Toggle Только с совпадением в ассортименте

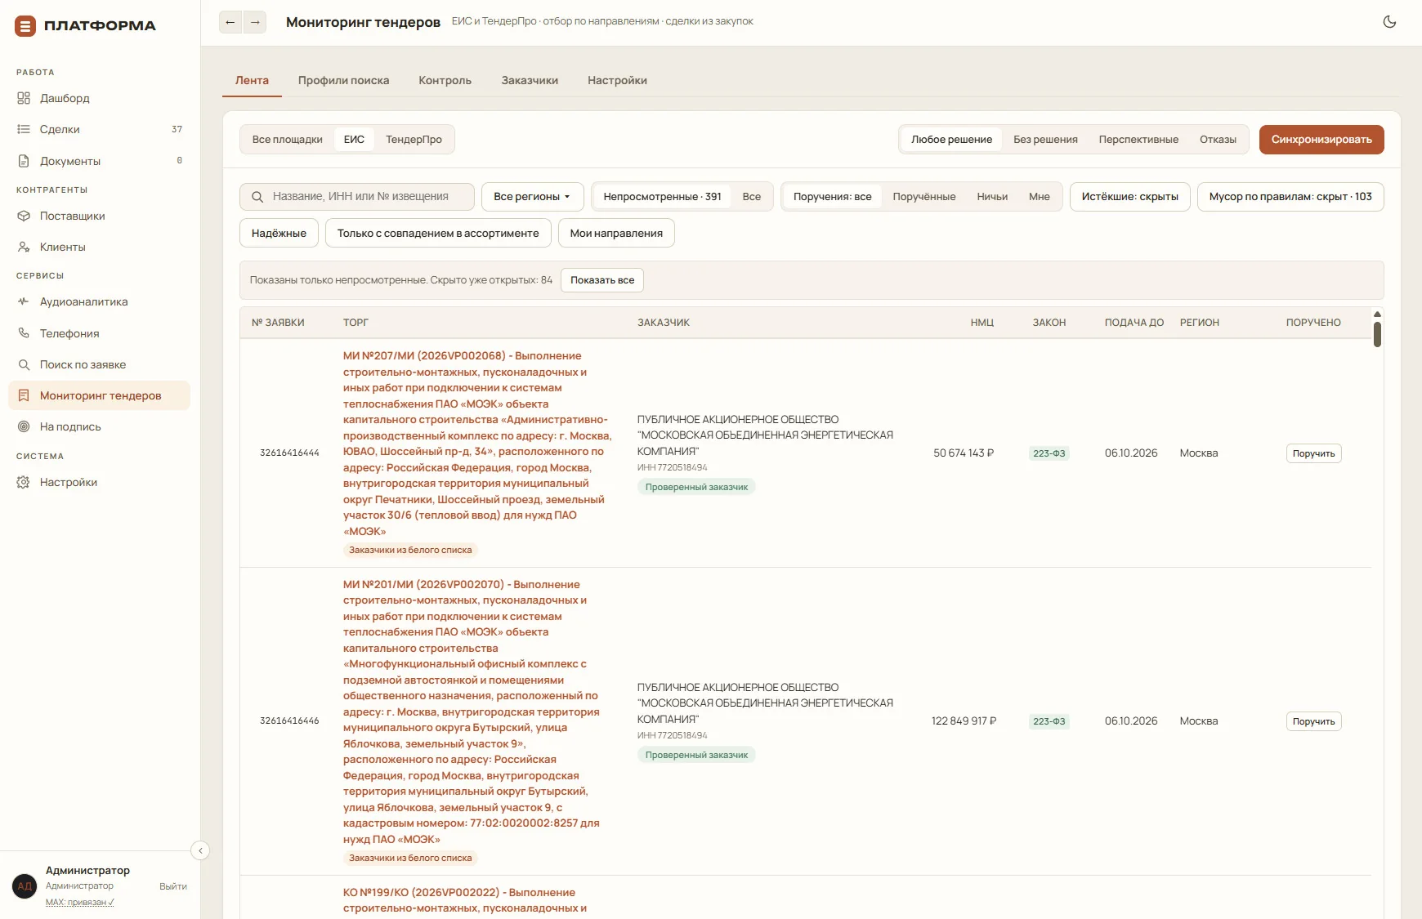tap(438, 234)
